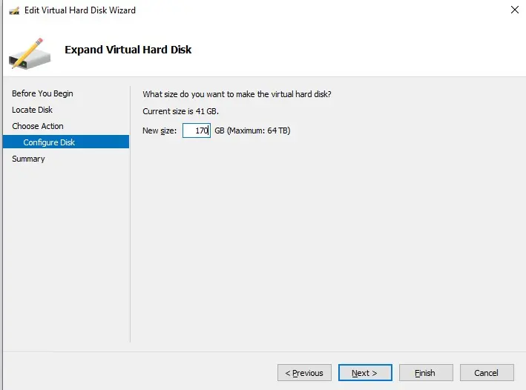Click the question text about disk size

coord(237,93)
